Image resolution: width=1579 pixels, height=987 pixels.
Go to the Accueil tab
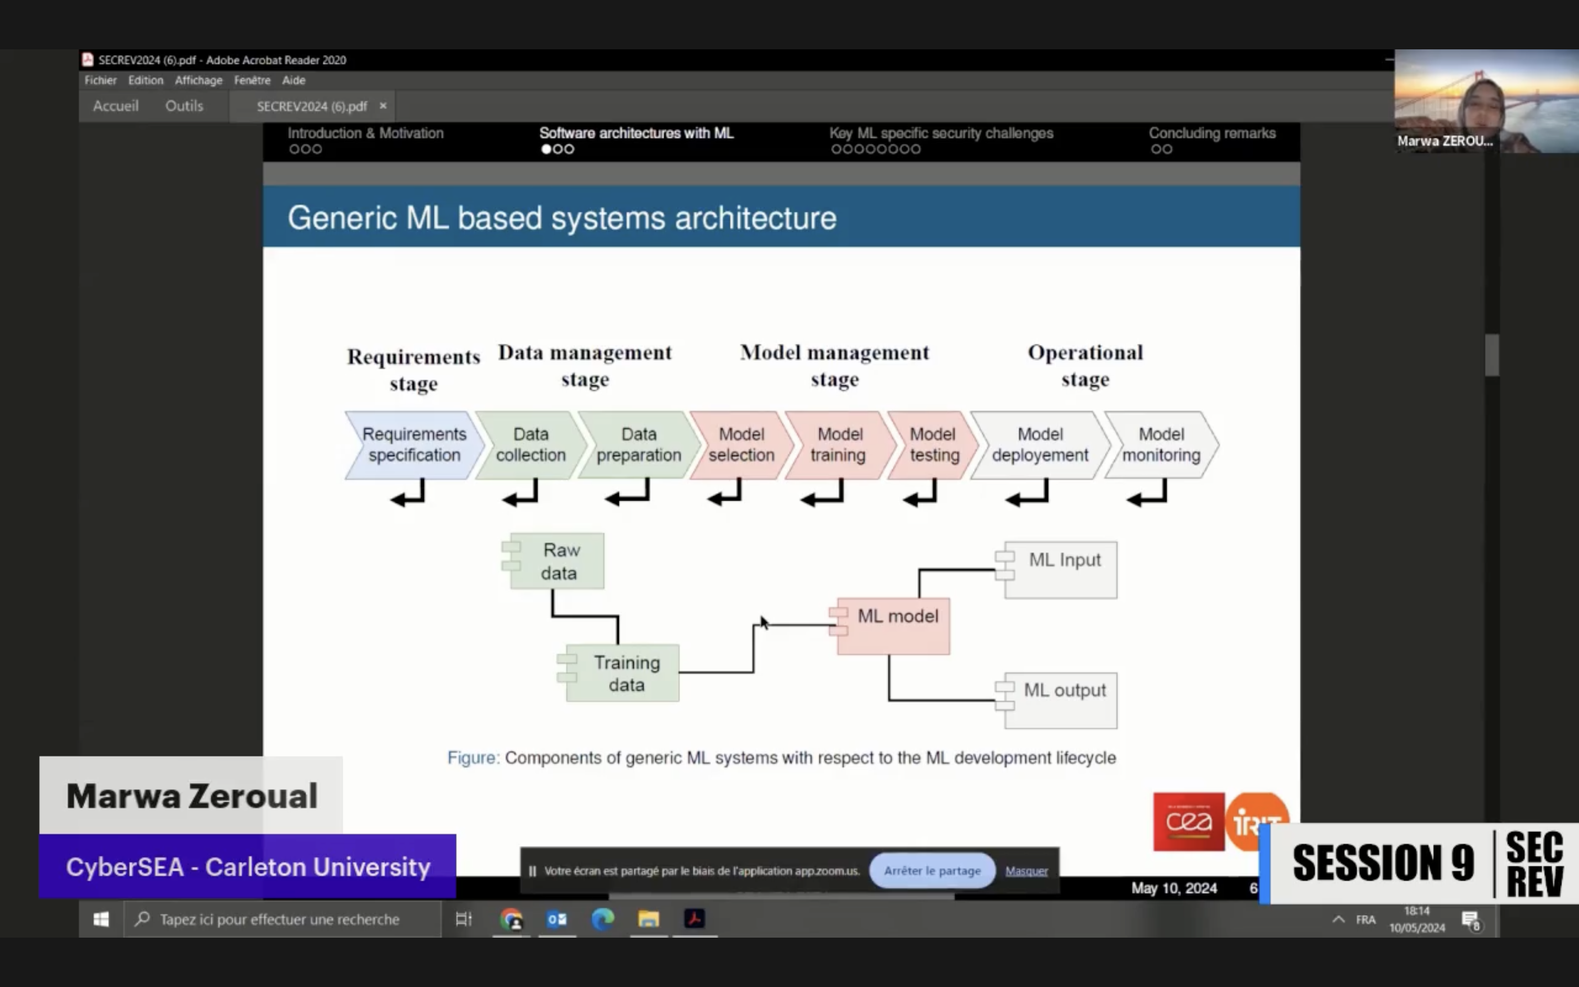[116, 106]
